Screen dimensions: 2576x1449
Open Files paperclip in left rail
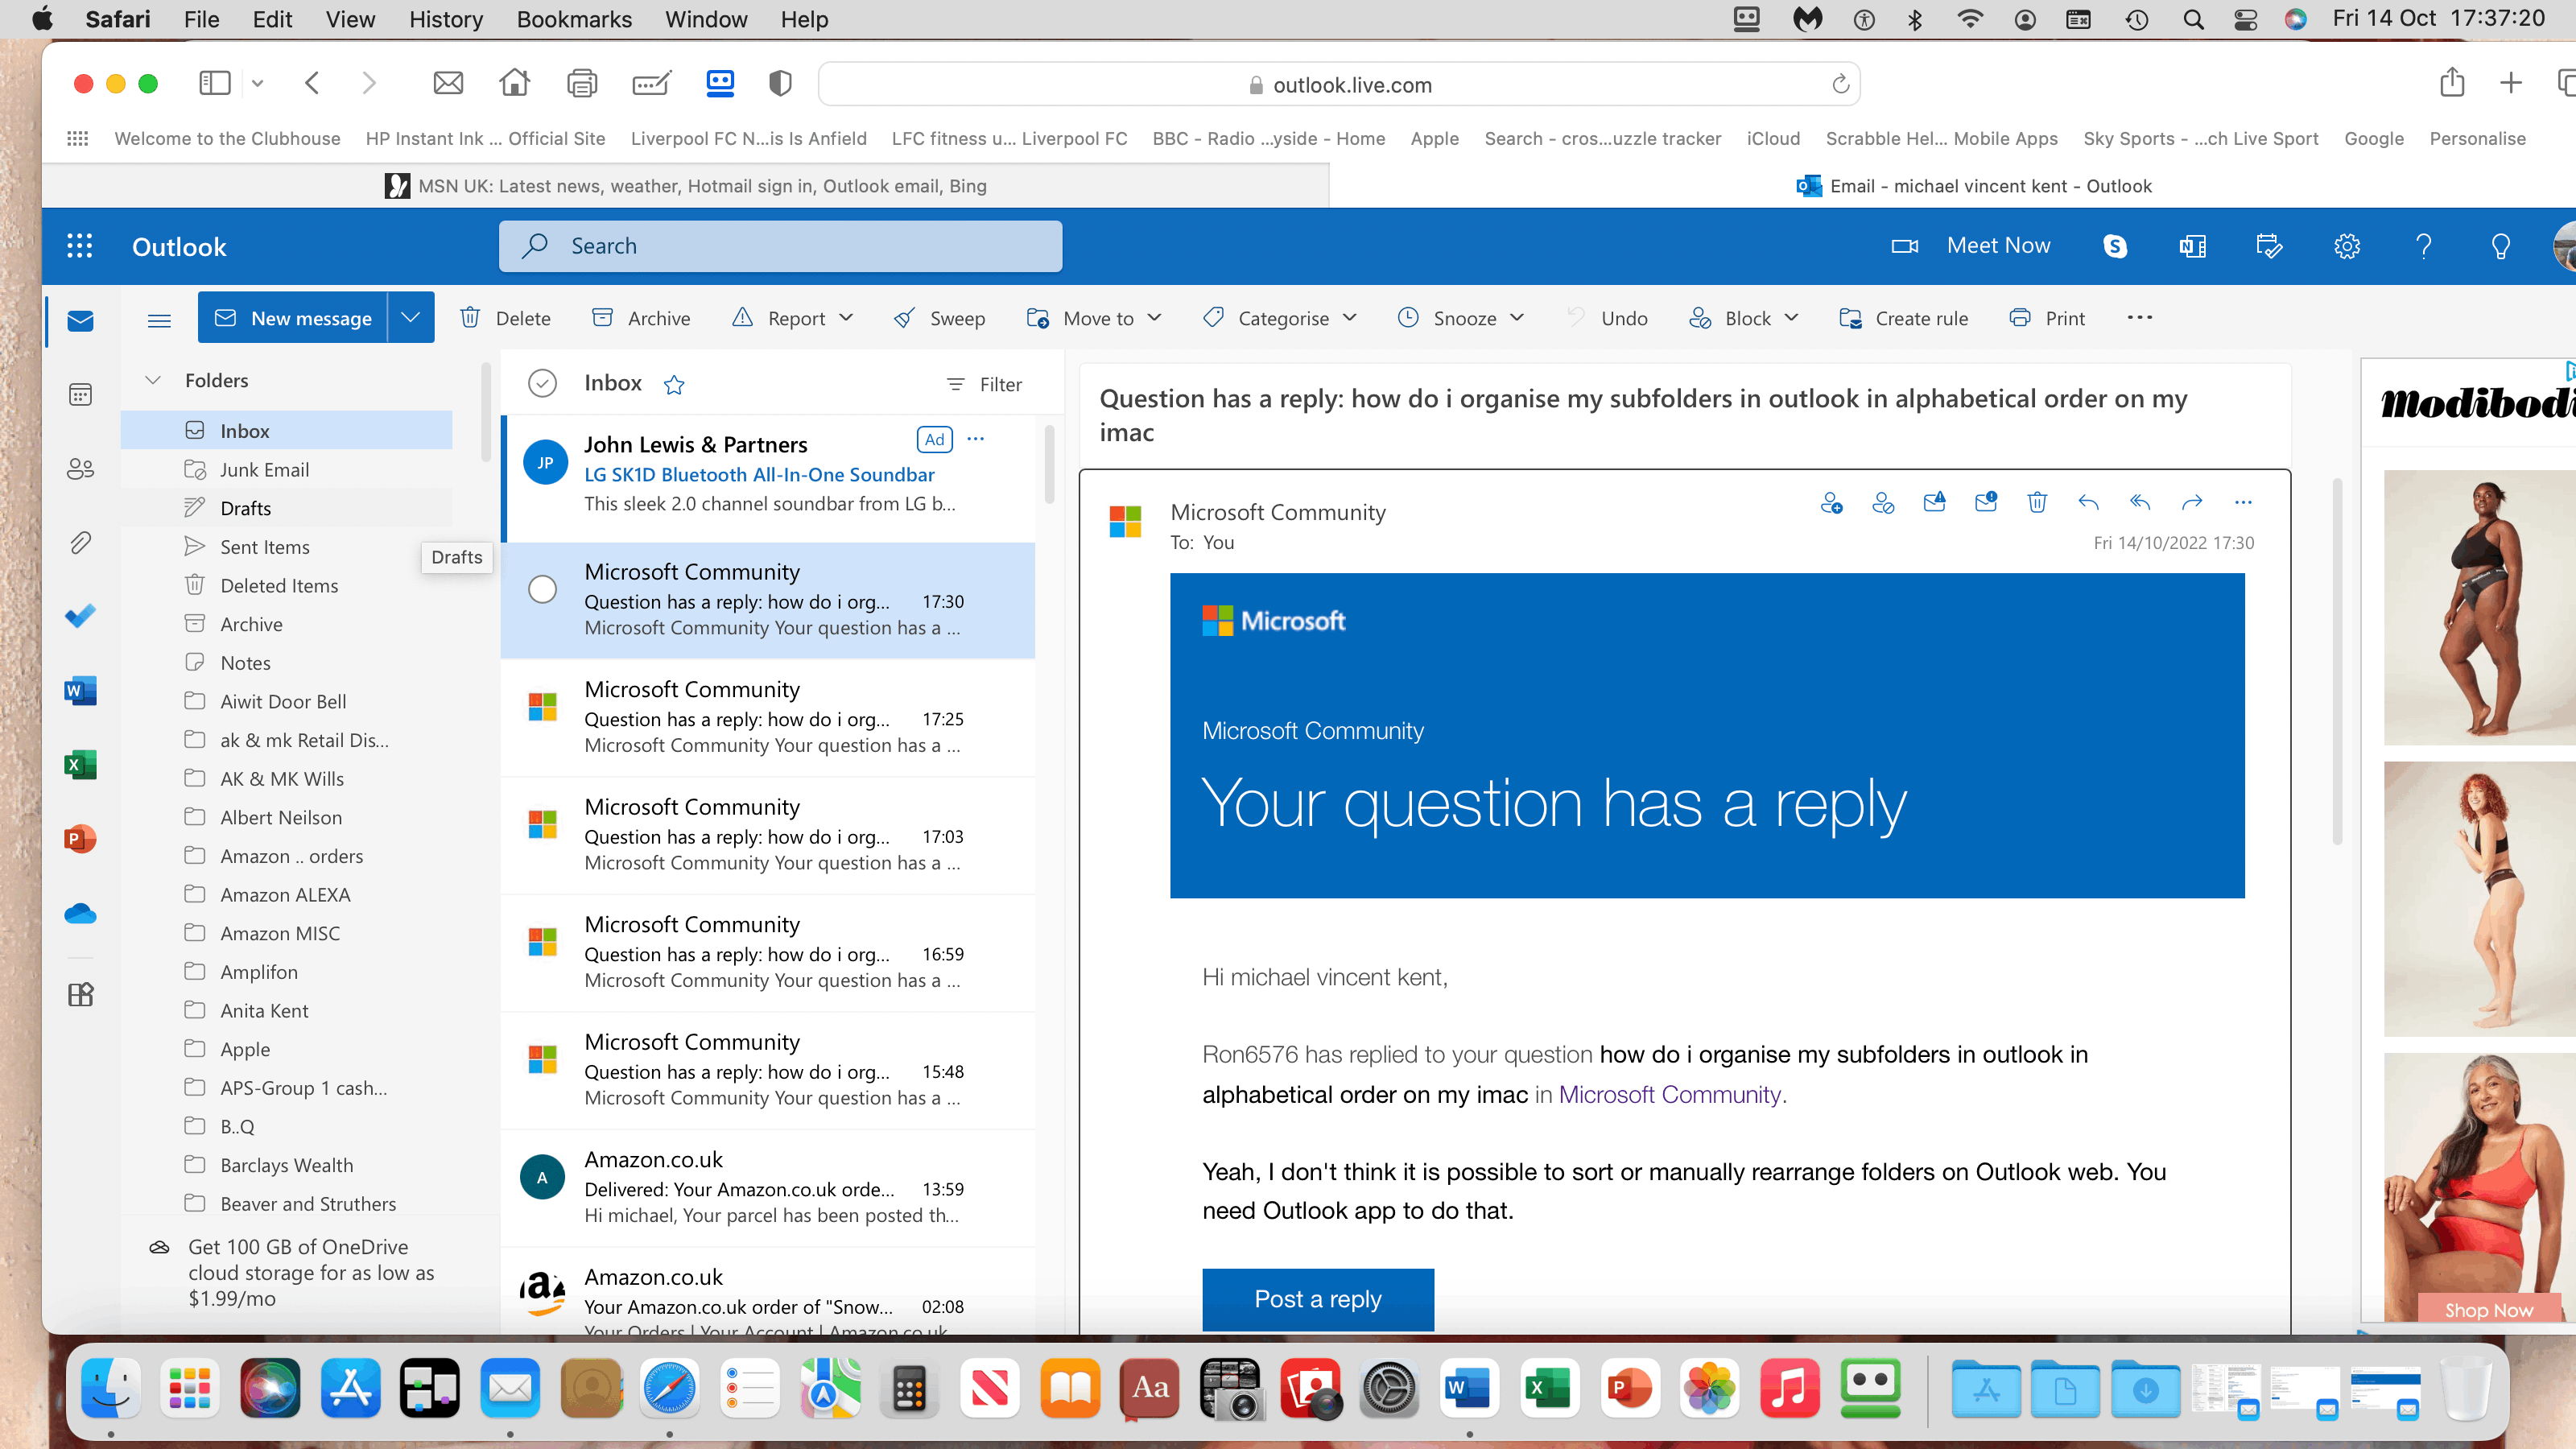coord(80,542)
